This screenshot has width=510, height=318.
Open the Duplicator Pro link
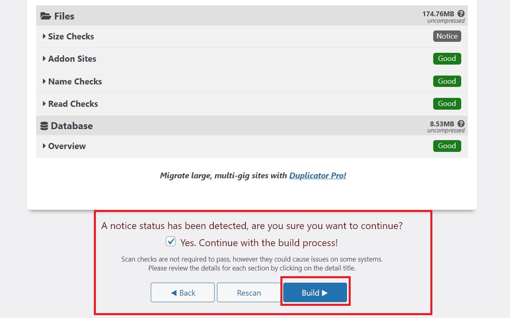coord(317,176)
